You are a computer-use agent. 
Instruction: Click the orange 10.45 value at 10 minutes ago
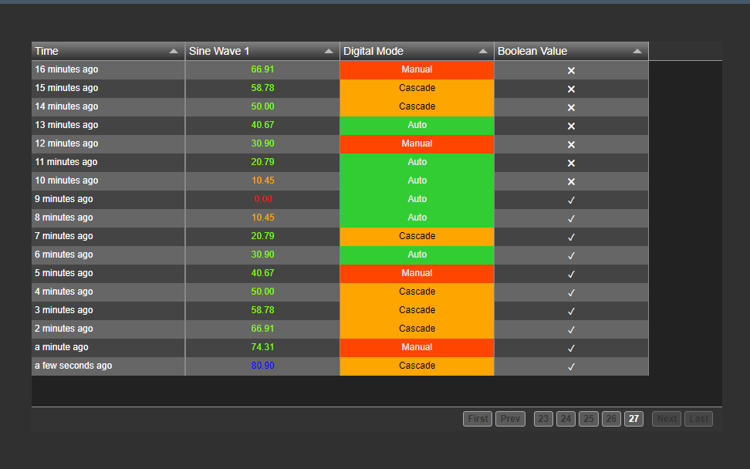click(263, 181)
